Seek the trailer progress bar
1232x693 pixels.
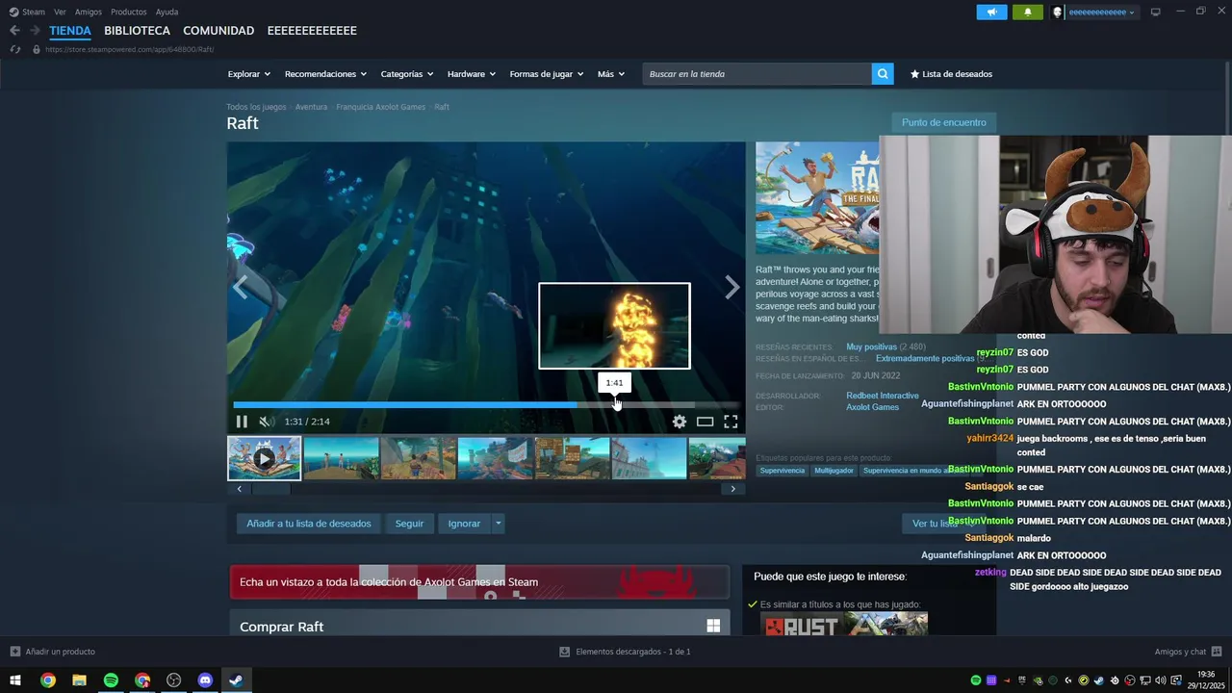pyautogui.click(x=486, y=404)
